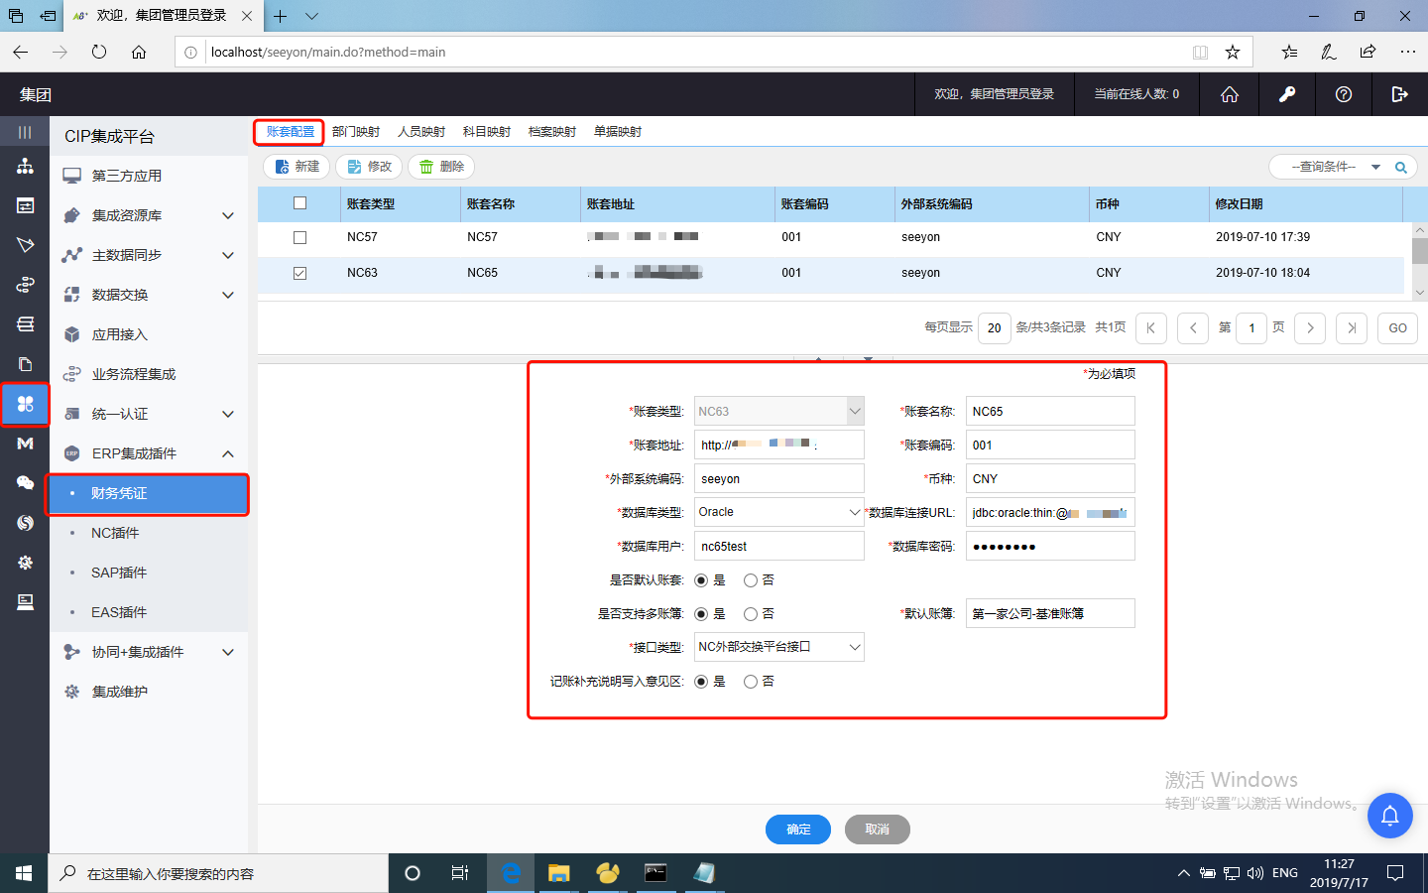This screenshot has height=893, width=1428.
Task: Switch to the 部门映射 tab
Action: click(355, 132)
